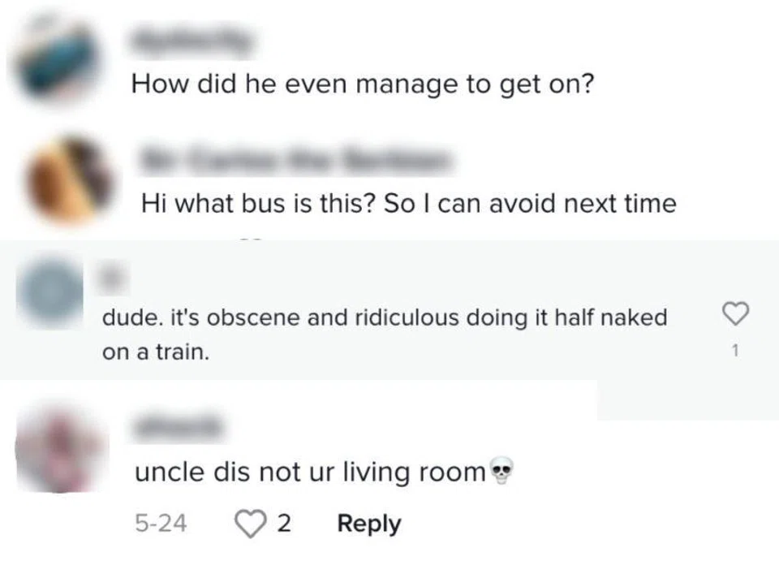The width and height of the screenshot is (779, 561).
Task: Click the '5-24' comment date
Action: click(x=161, y=524)
